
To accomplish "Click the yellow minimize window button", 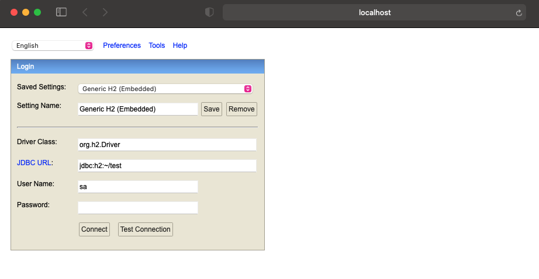I will pyautogui.click(x=26, y=12).
